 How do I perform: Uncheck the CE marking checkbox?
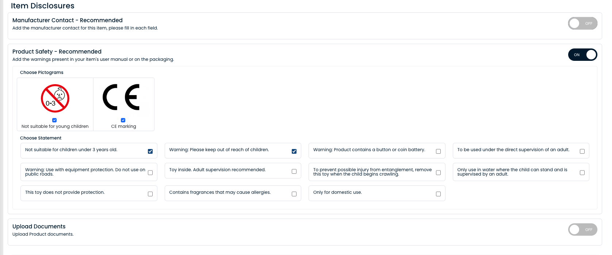point(123,120)
